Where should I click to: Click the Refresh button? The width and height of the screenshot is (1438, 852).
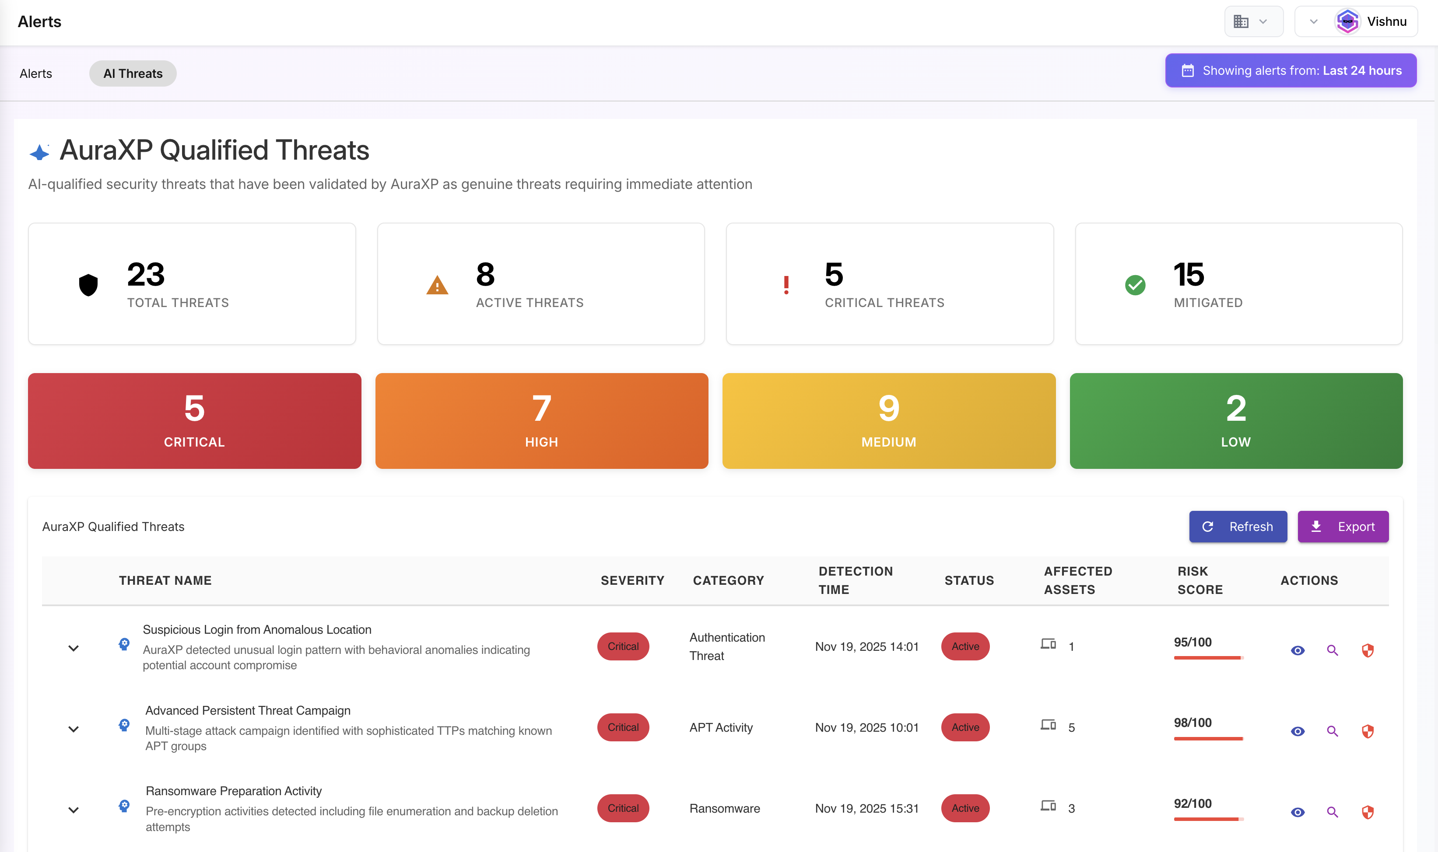click(1238, 527)
